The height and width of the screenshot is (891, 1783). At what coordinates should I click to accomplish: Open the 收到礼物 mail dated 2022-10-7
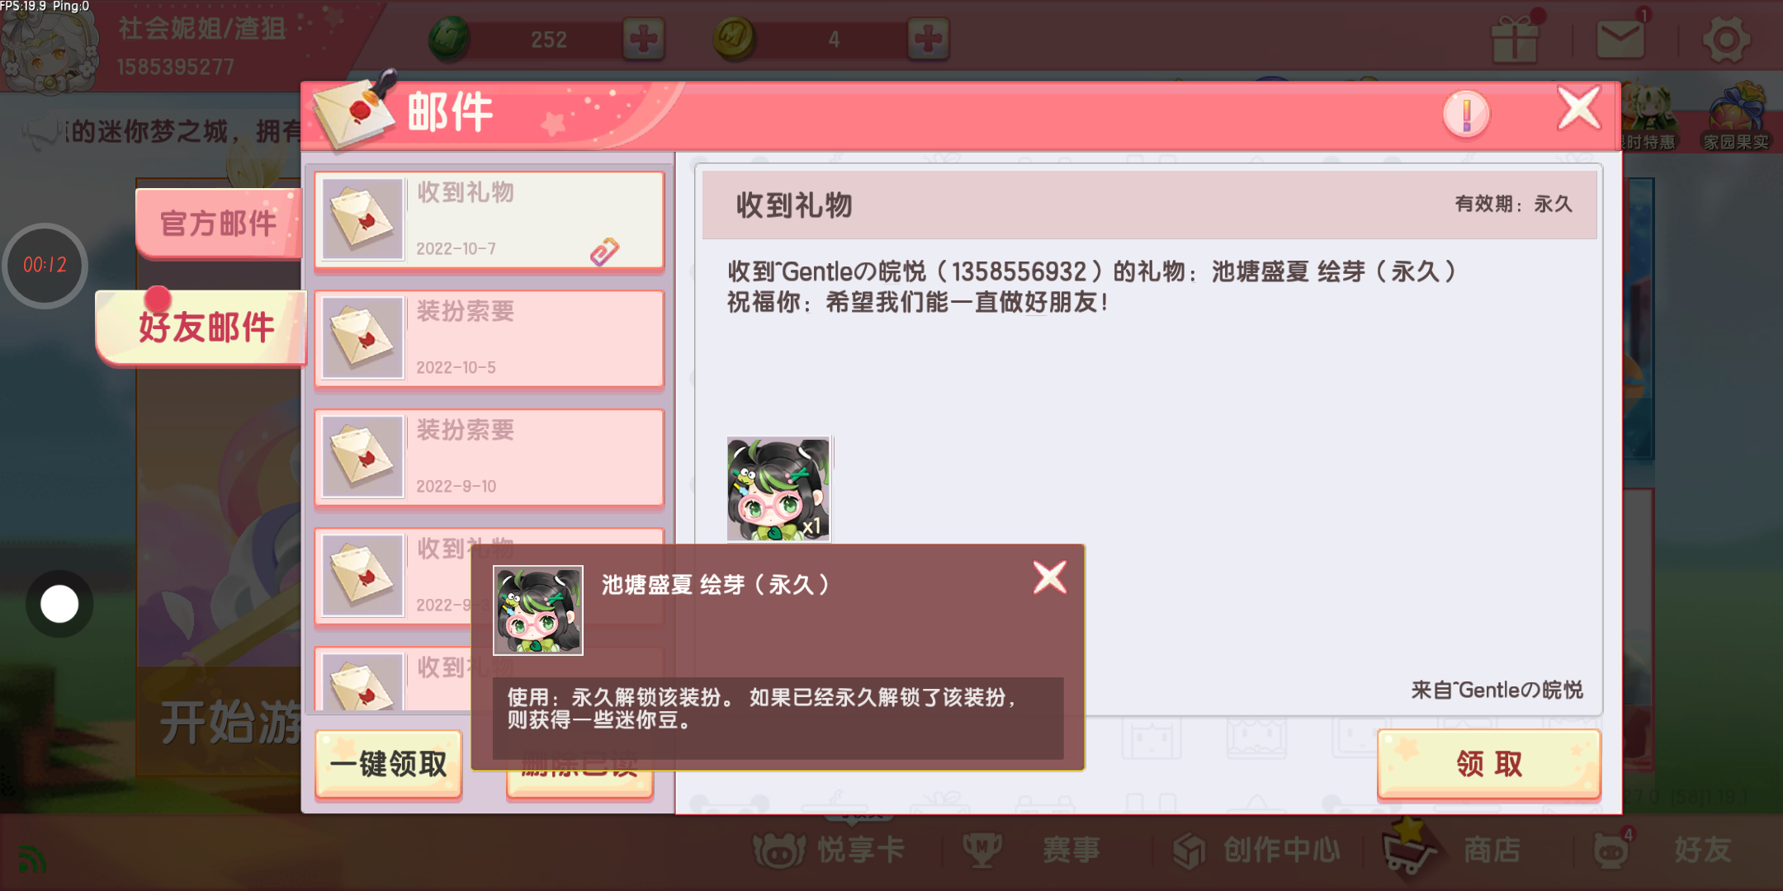[489, 220]
